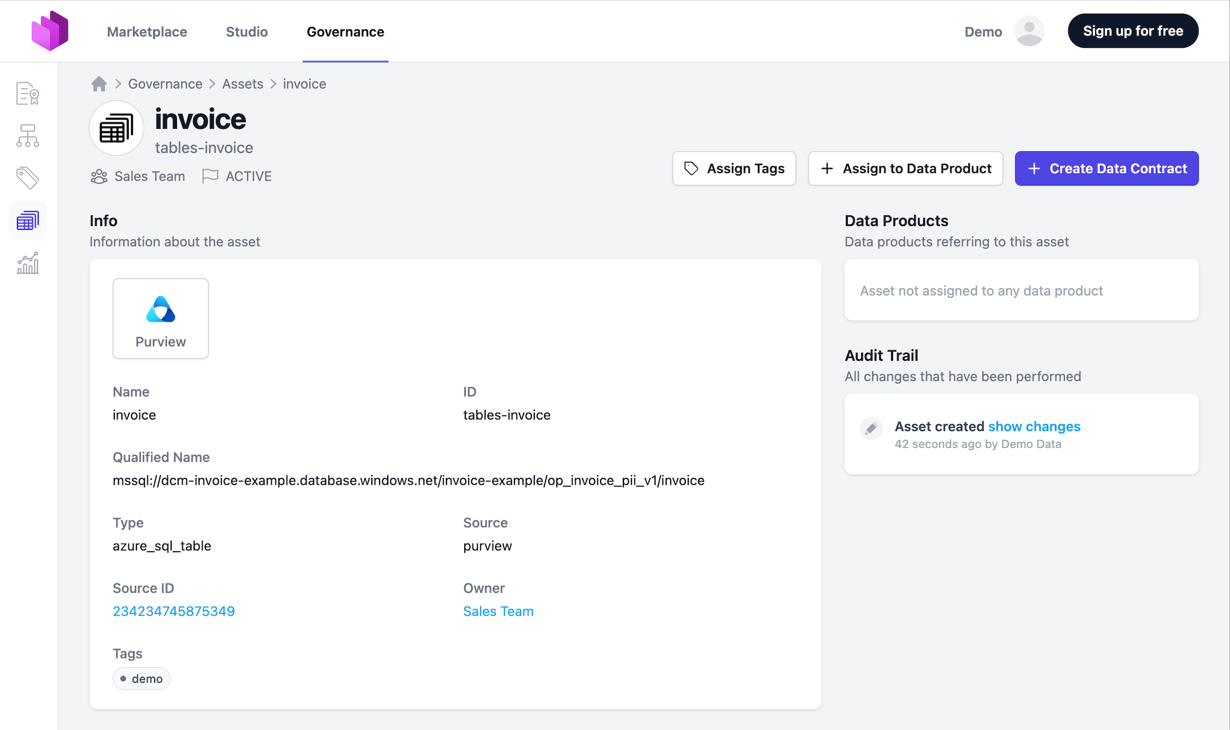Click the audit trail pencil icon
This screenshot has height=730, width=1230.
[x=871, y=428]
